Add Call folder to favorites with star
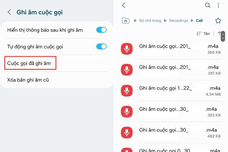The image size is (228, 152). click(218, 21)
